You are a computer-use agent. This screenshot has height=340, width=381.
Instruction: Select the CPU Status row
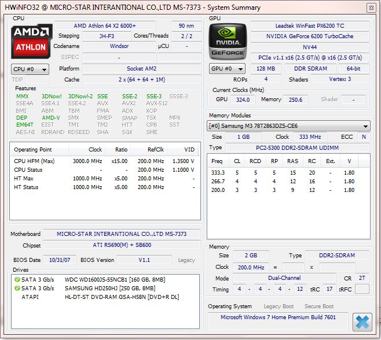tap(104, 170)
